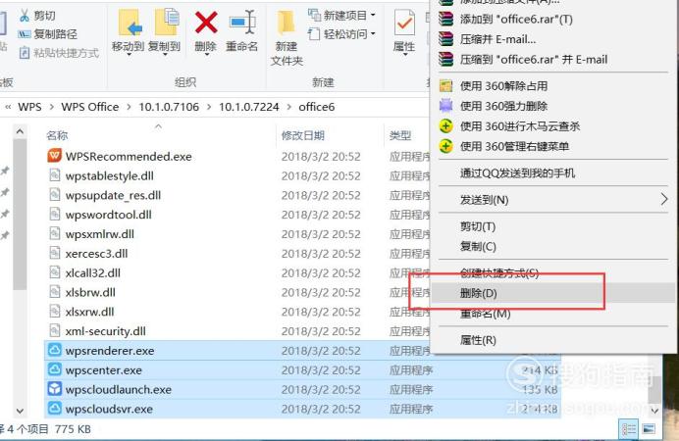Open properties (属性) from the ribbon
Image resolution: width=679 pixels, height=441 pixels.
click(404, 23)
